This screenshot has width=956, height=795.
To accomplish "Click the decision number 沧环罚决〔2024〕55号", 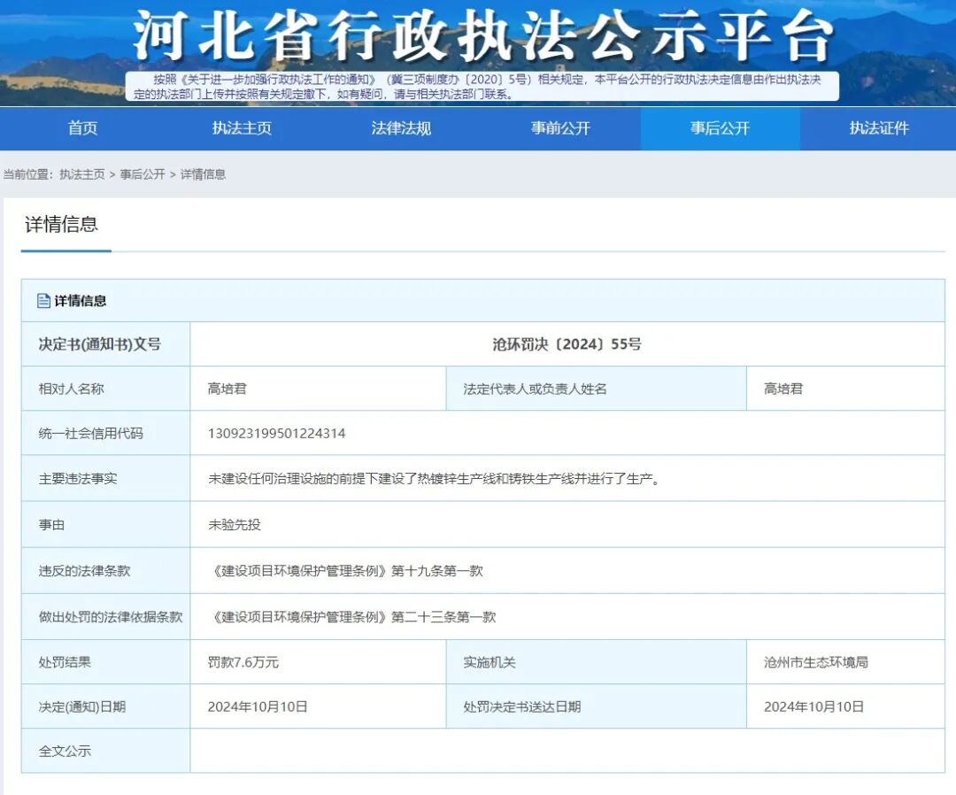I will pyautogui.click(x=567, y=344).
